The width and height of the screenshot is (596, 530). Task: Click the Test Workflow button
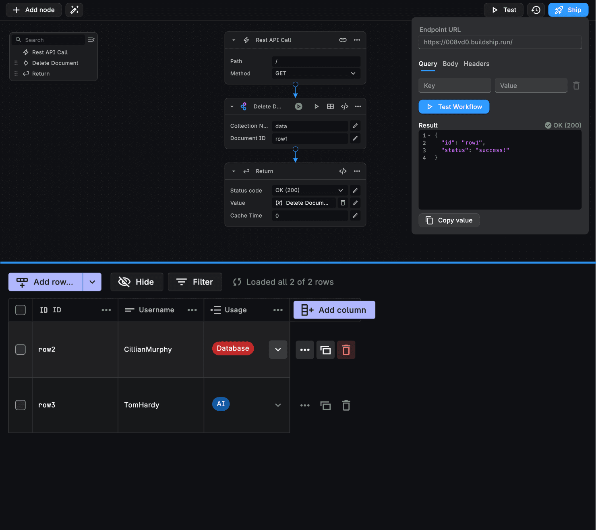pos(454,107)
